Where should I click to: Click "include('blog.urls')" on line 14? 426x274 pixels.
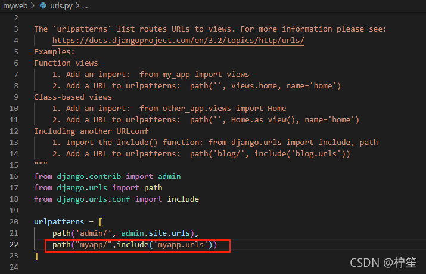(300, 154)
